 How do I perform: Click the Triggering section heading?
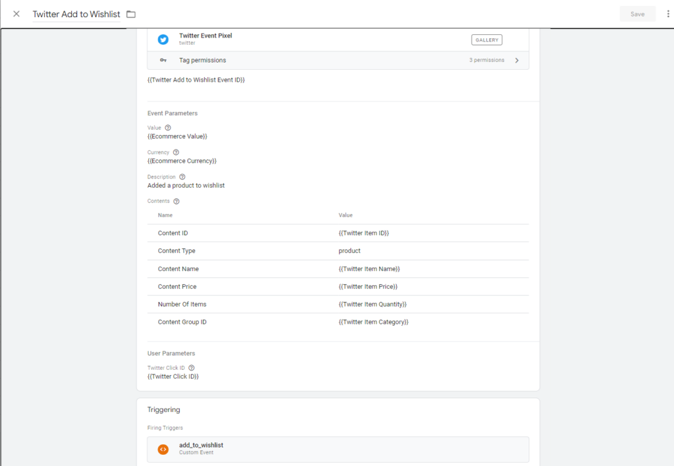coord(165,409)
